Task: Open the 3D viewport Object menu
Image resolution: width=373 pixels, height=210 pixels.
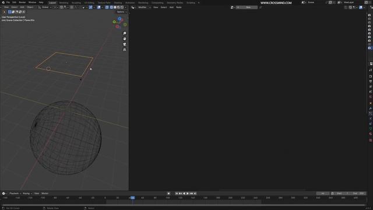Action: click(x=30, y=7)
